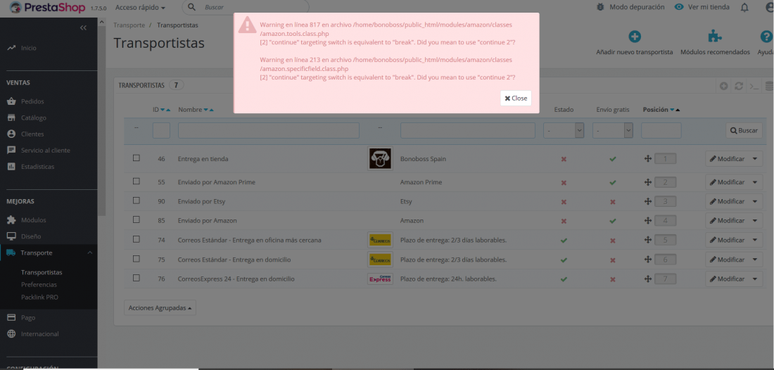Select checkbox for carrier ID 55
This screenshot has width=774, height=370.
(137, 181)
